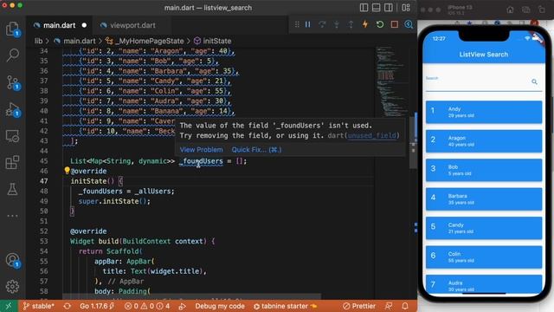
Task: Step into in debug toolbar
Action: 337,24
